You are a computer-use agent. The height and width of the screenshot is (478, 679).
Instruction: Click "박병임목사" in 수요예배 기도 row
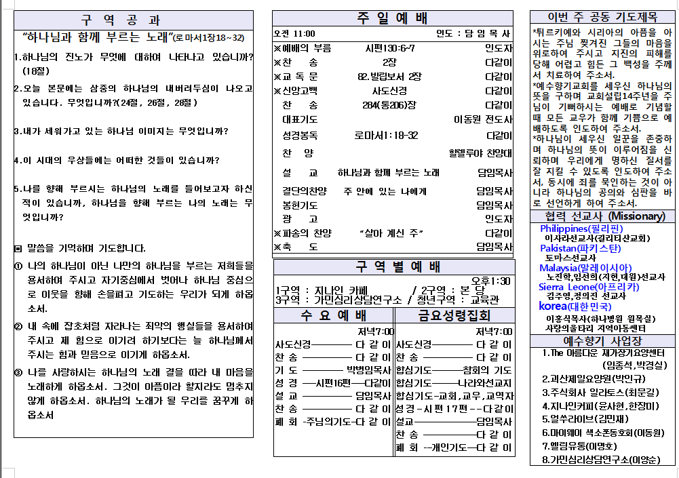tap(368, 370)
